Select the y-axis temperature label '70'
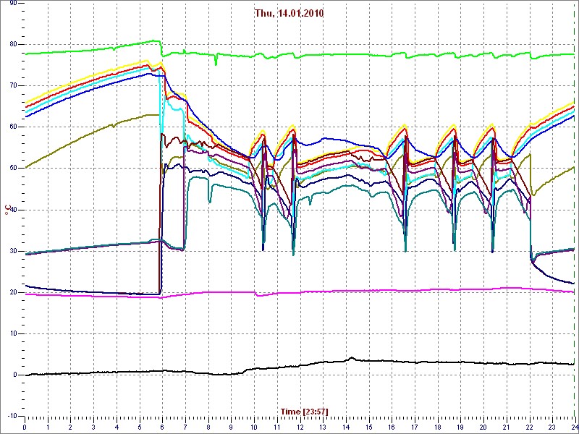The width and height of the screenshot is (579, 434). (13, 85)
